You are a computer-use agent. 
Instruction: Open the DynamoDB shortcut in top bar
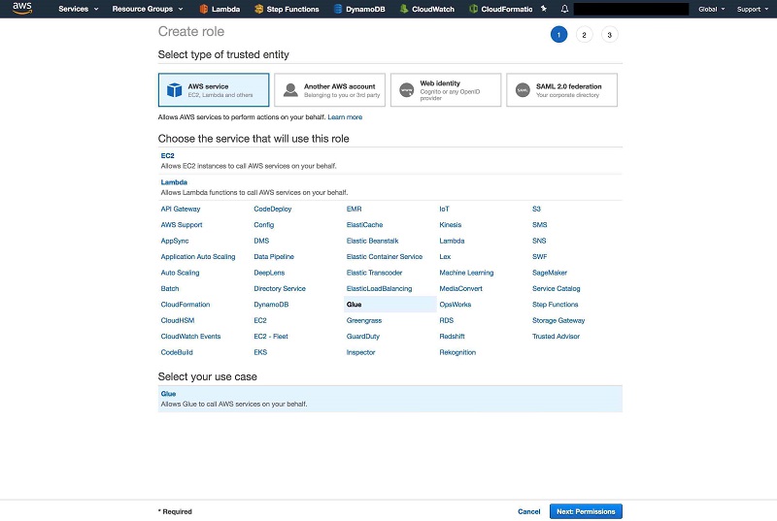pos(359,9)
